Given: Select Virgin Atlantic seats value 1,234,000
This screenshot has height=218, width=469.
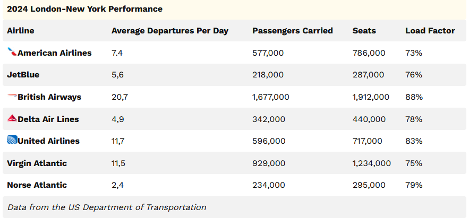Looking at the screenshot, I should tap(372, 163).
